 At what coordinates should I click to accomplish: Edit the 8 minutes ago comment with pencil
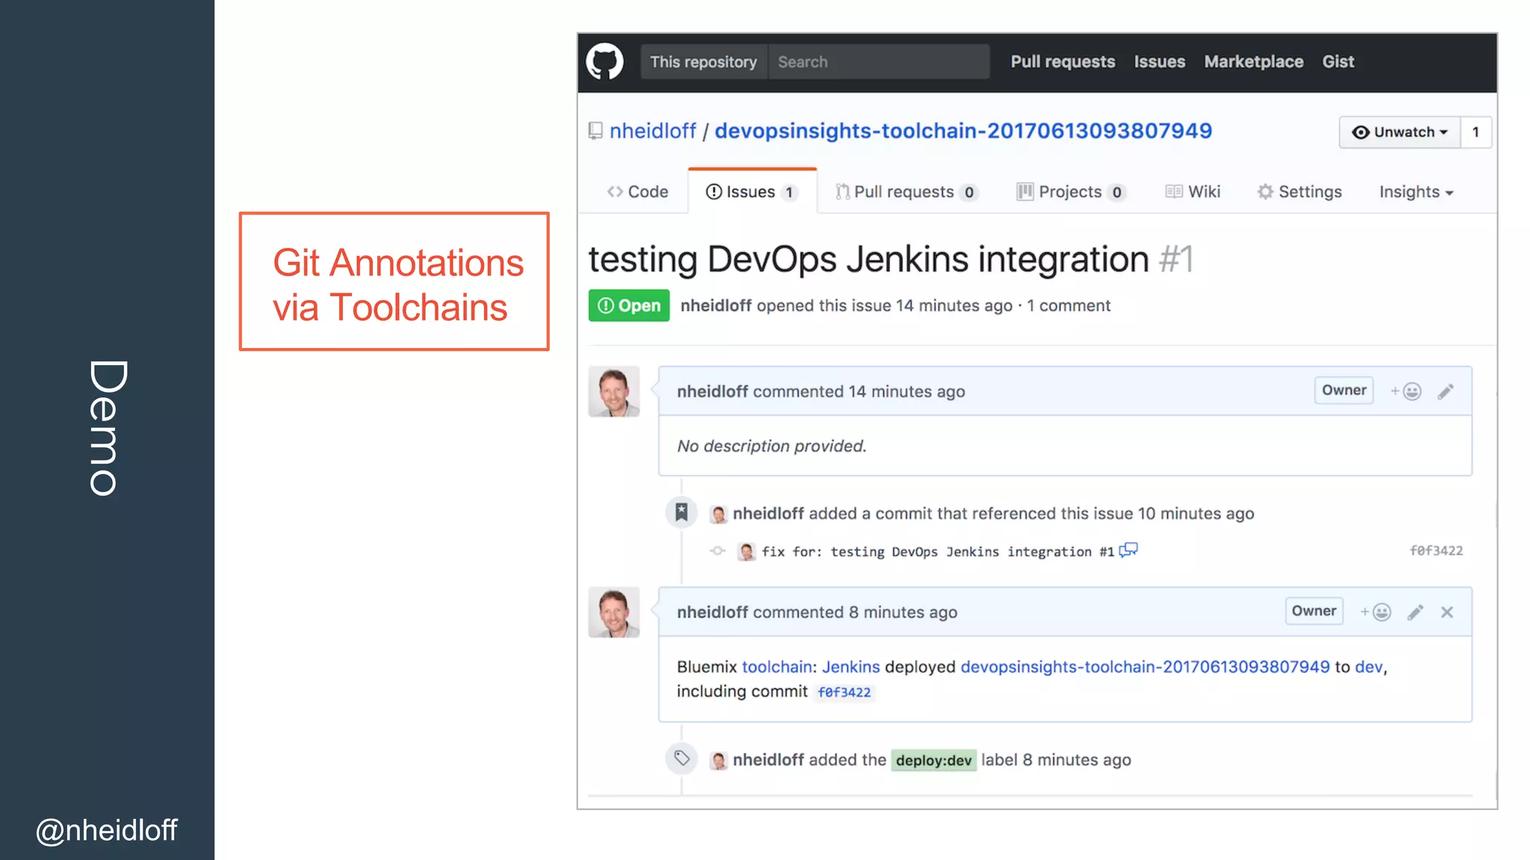pos(1415,612)
